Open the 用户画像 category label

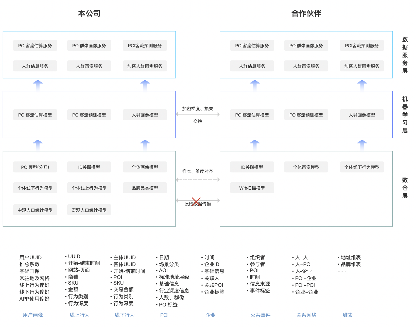tap(33, 315)
